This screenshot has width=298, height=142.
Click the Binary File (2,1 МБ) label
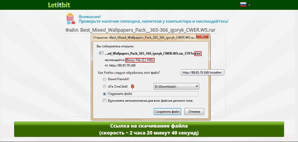pyautogui.click(x=140, y=60)
